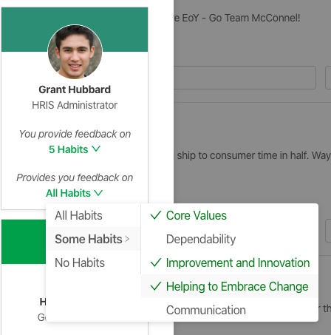Click the green header of lower card
This screenshot has height=335, width=331.
click(x=24, y=242)
